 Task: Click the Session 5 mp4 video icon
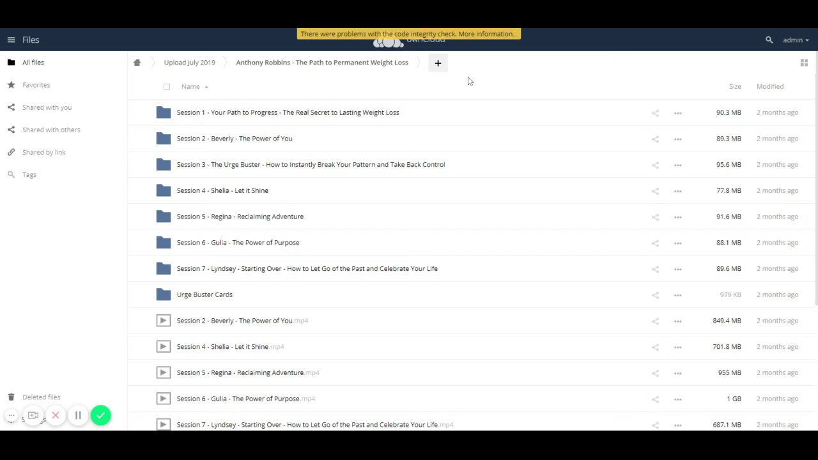(x=164, y=372)
